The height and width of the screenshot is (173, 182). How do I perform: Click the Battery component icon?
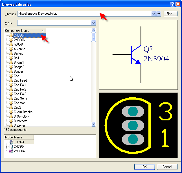click(11, 53)
